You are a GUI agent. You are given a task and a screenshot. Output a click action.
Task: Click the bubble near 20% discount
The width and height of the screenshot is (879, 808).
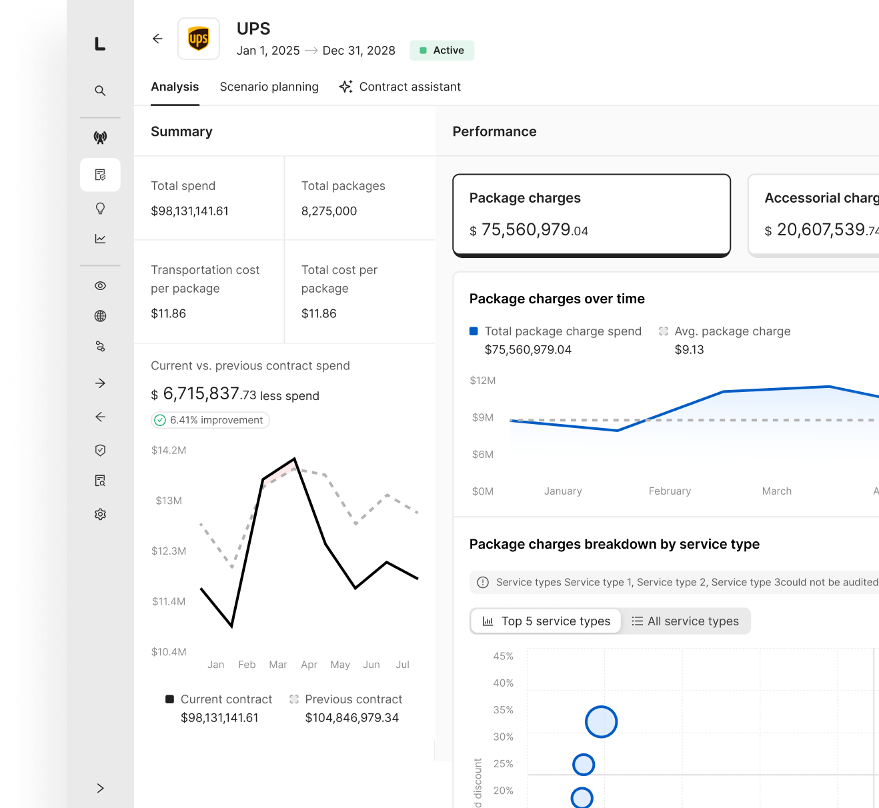coord(582,798)
